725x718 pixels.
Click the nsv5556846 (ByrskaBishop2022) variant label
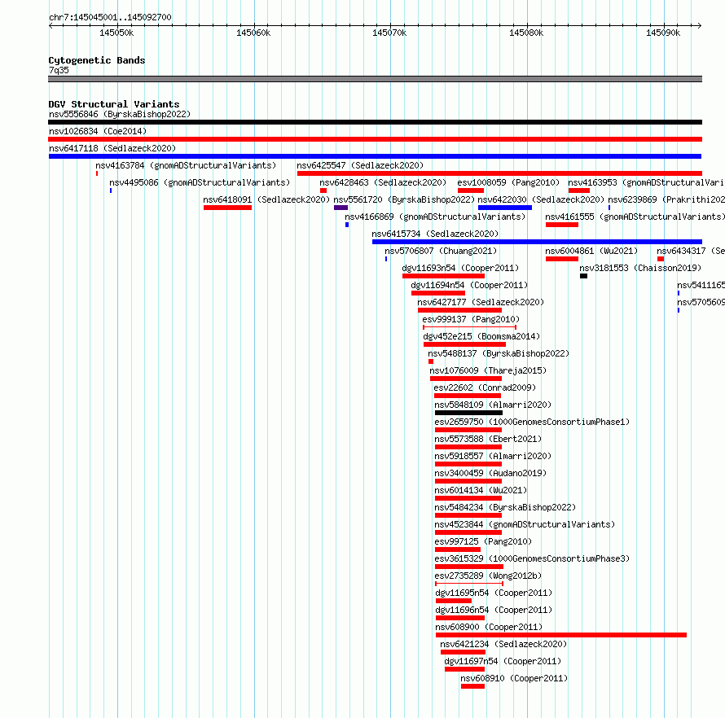pos(120,114)
